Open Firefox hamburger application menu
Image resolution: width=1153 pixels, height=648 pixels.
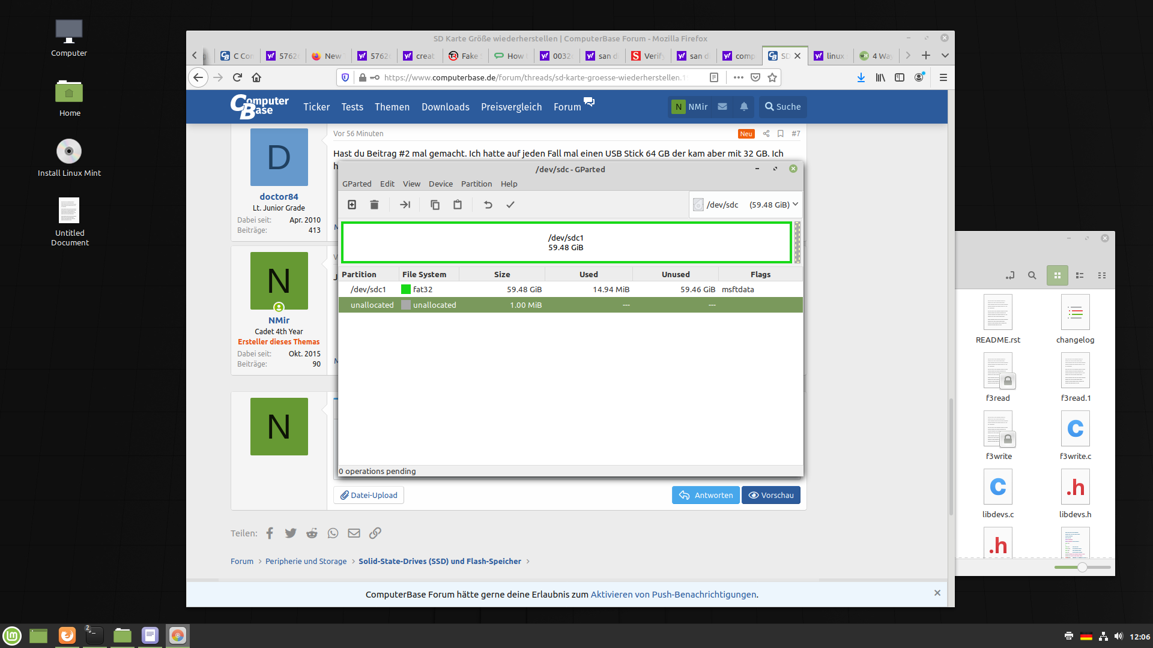click(x=943, y=77)
